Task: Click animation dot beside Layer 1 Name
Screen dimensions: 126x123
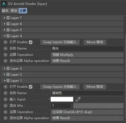Action: [x=5, y=93]
